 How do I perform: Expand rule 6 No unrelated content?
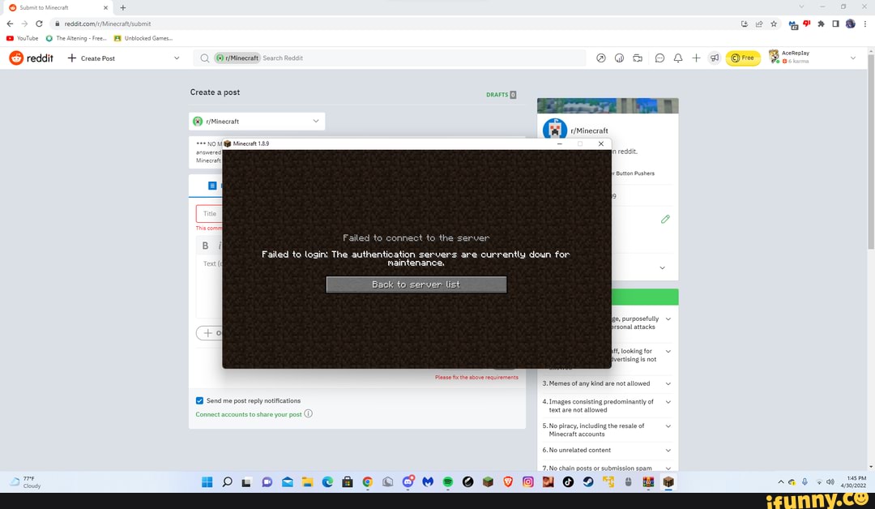(x=668, y=450)
